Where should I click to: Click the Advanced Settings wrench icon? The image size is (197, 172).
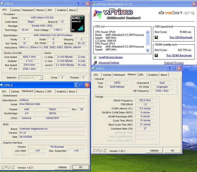tap(95, 63)
